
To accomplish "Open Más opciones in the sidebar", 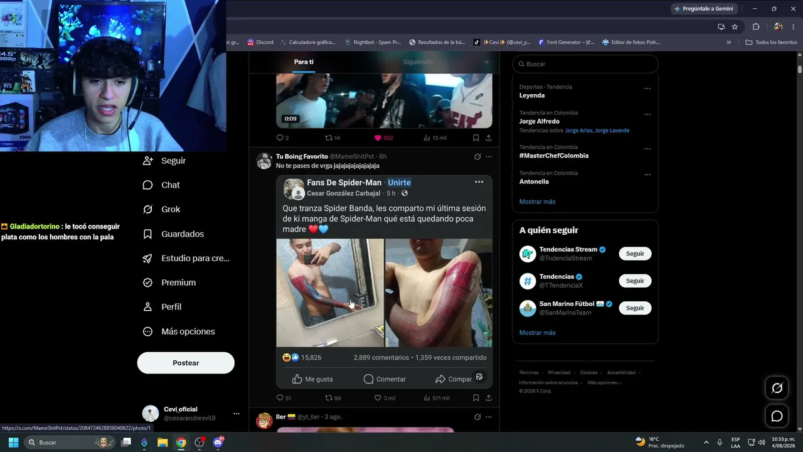I will (179, 331).
